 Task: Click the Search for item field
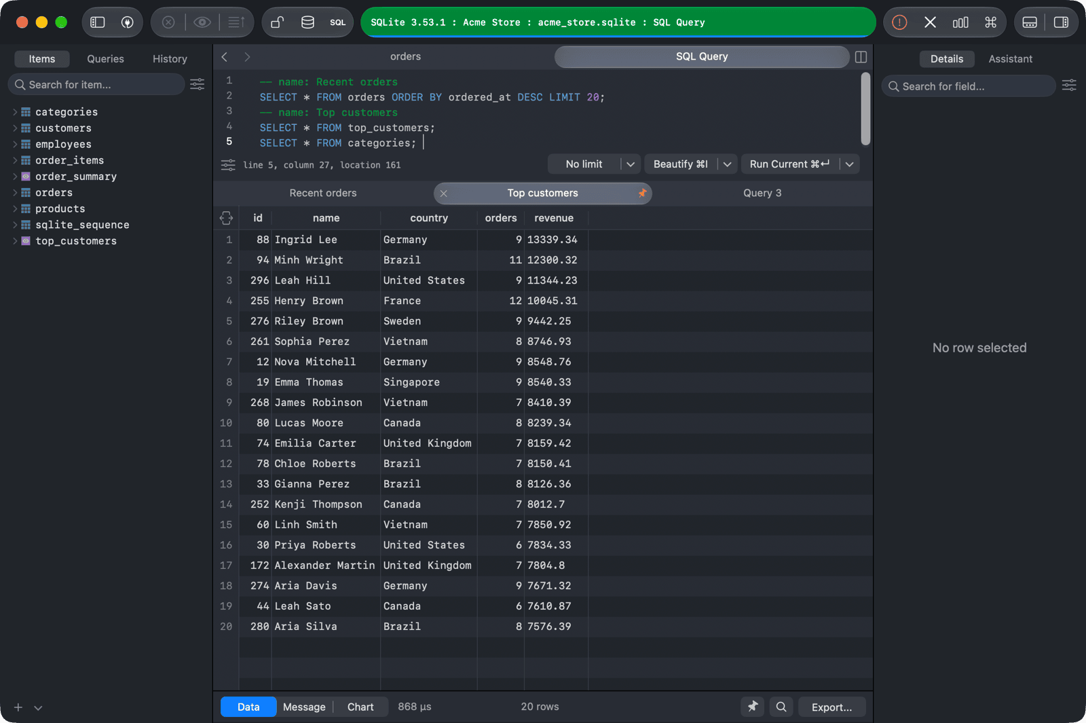click(96, 84)
